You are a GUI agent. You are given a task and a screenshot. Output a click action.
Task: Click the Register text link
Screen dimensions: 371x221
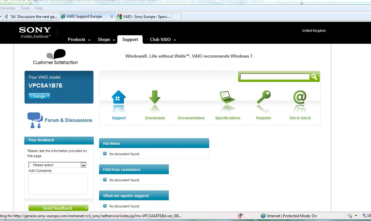pyautogui.click(x=264, y=118)
